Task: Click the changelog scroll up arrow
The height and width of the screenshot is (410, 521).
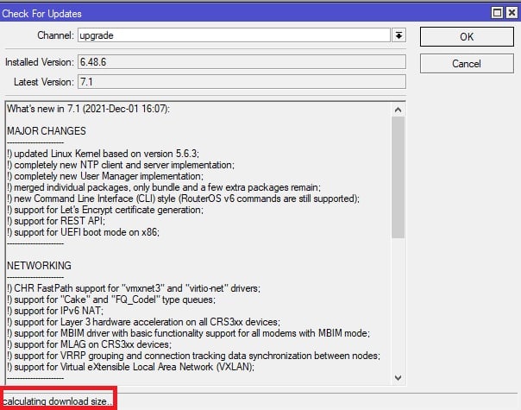Action: (398, 110)
